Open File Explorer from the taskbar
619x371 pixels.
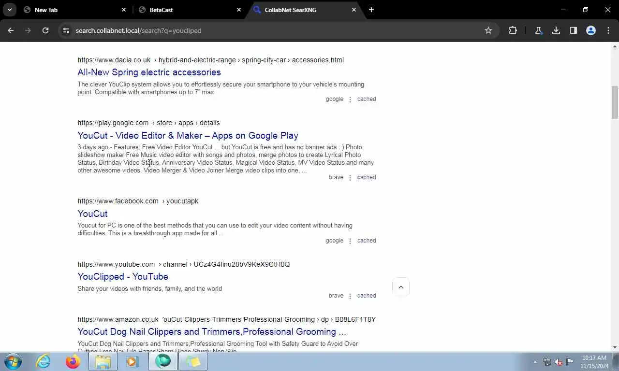coord(103,361)
